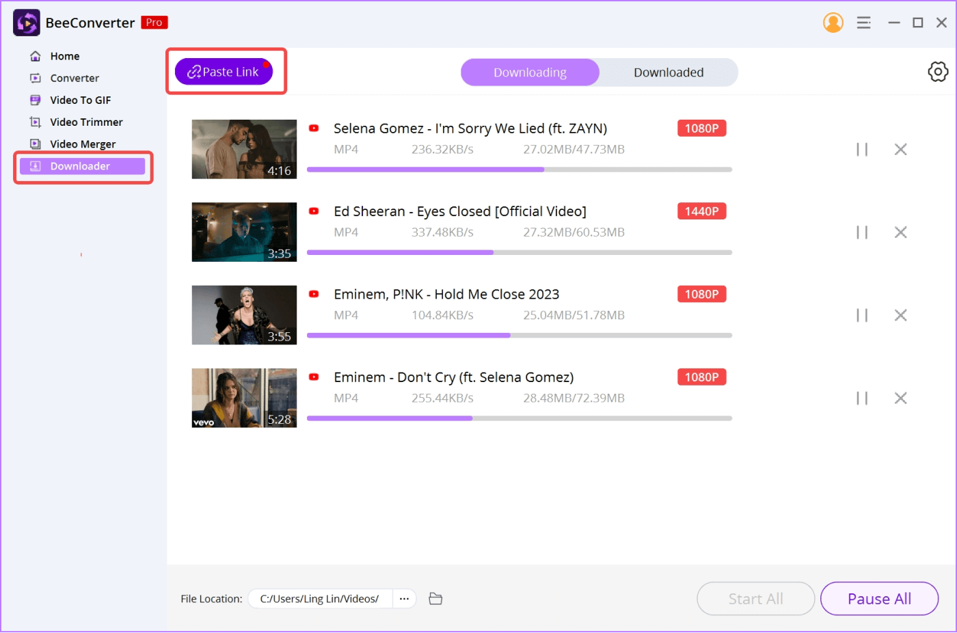
Task: Pause the Selena Gomez I'm Sorry download
Action: pos(862,149)
